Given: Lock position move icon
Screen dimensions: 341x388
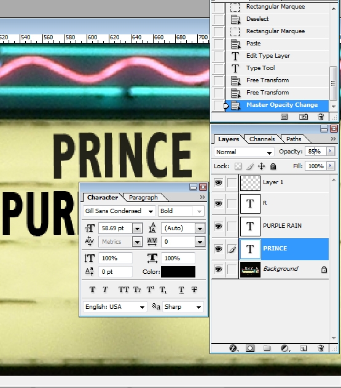Looking at the screenshot, I should [262, 166].
